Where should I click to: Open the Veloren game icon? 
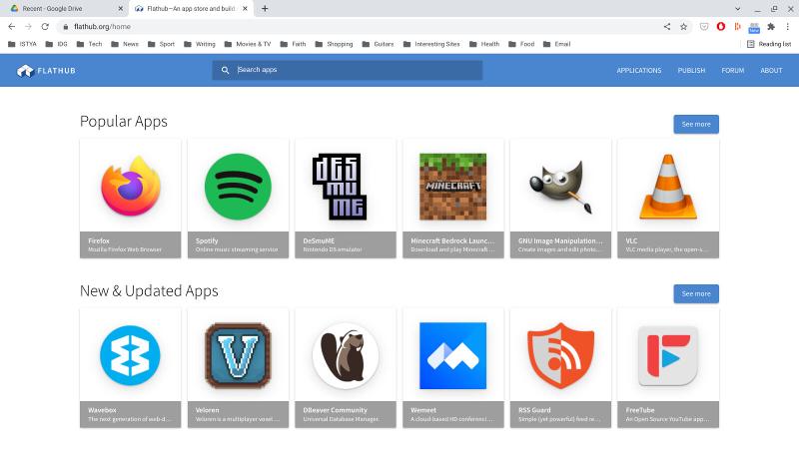click(x=238, y=355)
